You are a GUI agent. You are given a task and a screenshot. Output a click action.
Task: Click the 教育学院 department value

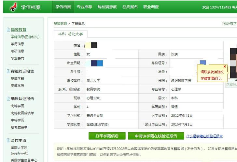tap(93, 89)
